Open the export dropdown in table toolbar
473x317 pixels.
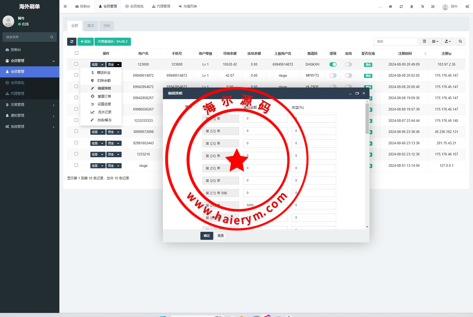(448, 42)
